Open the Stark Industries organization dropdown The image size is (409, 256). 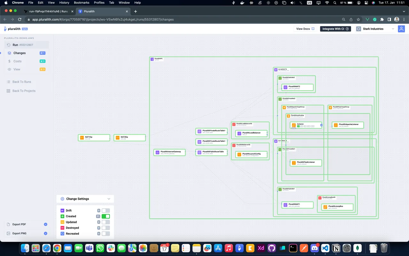(x=376, y=29)
